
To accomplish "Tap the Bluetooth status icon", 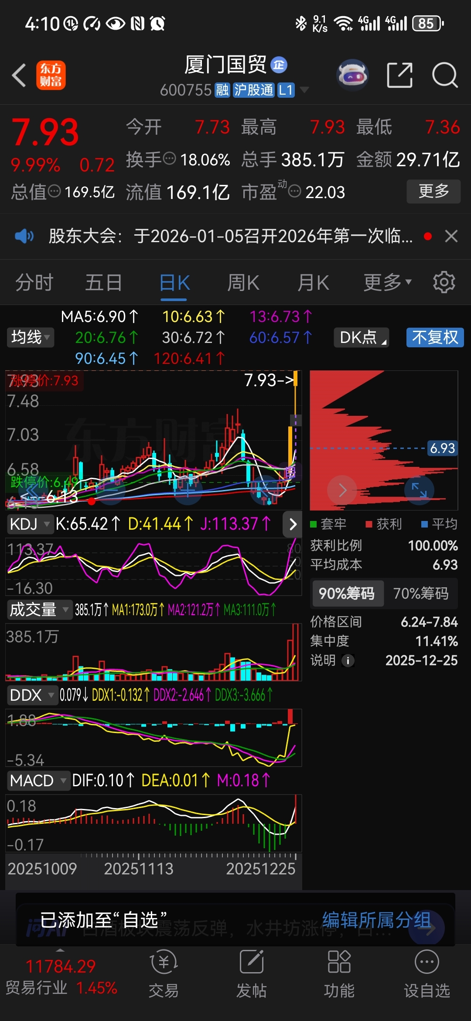I will pyautogui.click(x=301, y=23).
